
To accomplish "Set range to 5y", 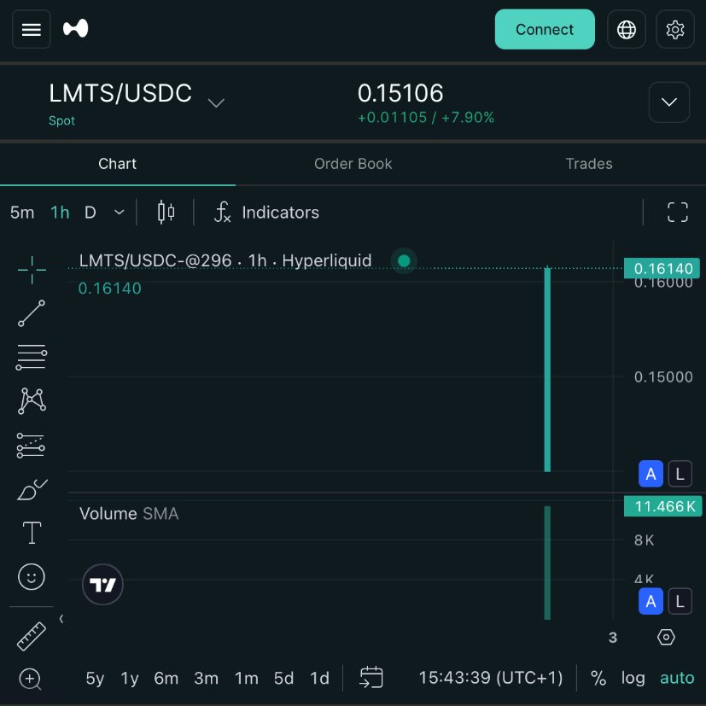I will [x=95, y=678].
